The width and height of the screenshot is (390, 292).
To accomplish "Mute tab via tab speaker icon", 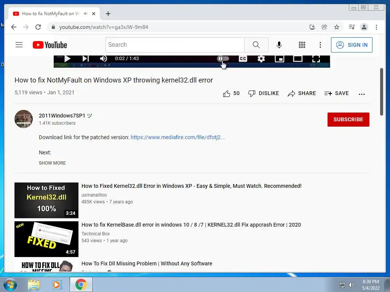I will pos(86,14).
